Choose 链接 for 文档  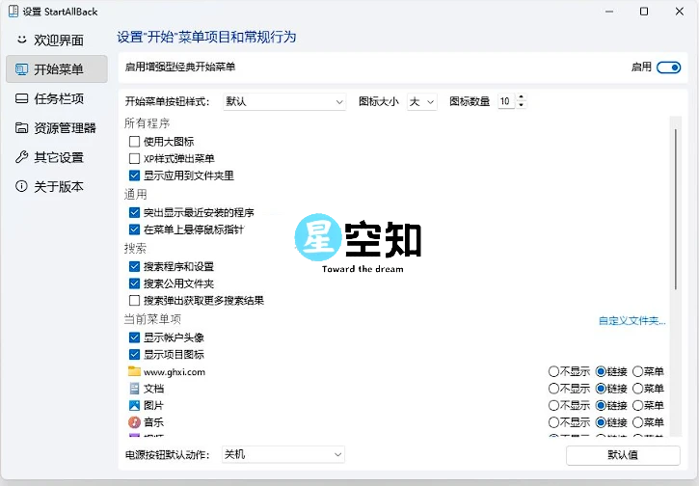[x=601, y=389]
